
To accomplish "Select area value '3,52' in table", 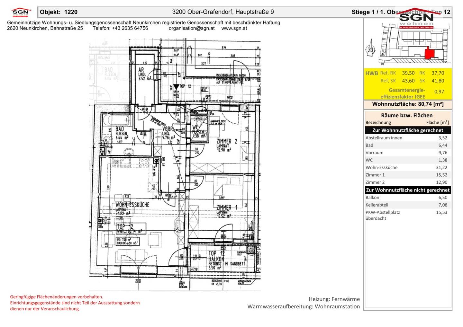I will (x=443, y=138).
